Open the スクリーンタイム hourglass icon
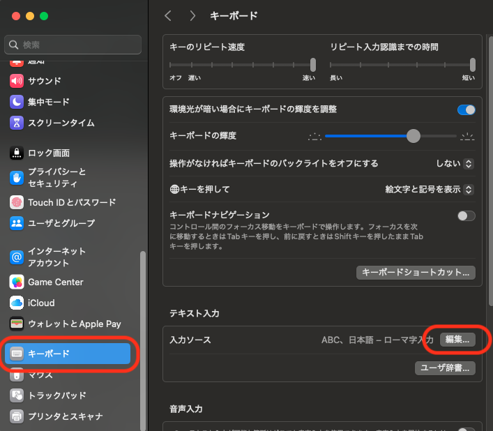Screen dimensions: 493x431 click(x=17, y=123)
